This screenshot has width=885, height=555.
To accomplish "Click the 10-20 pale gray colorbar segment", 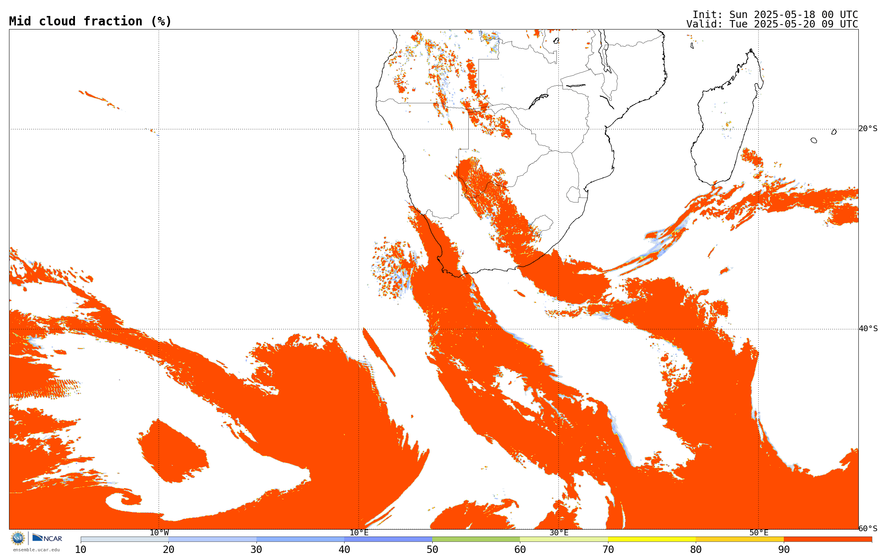I will click(x=125, y=539).
